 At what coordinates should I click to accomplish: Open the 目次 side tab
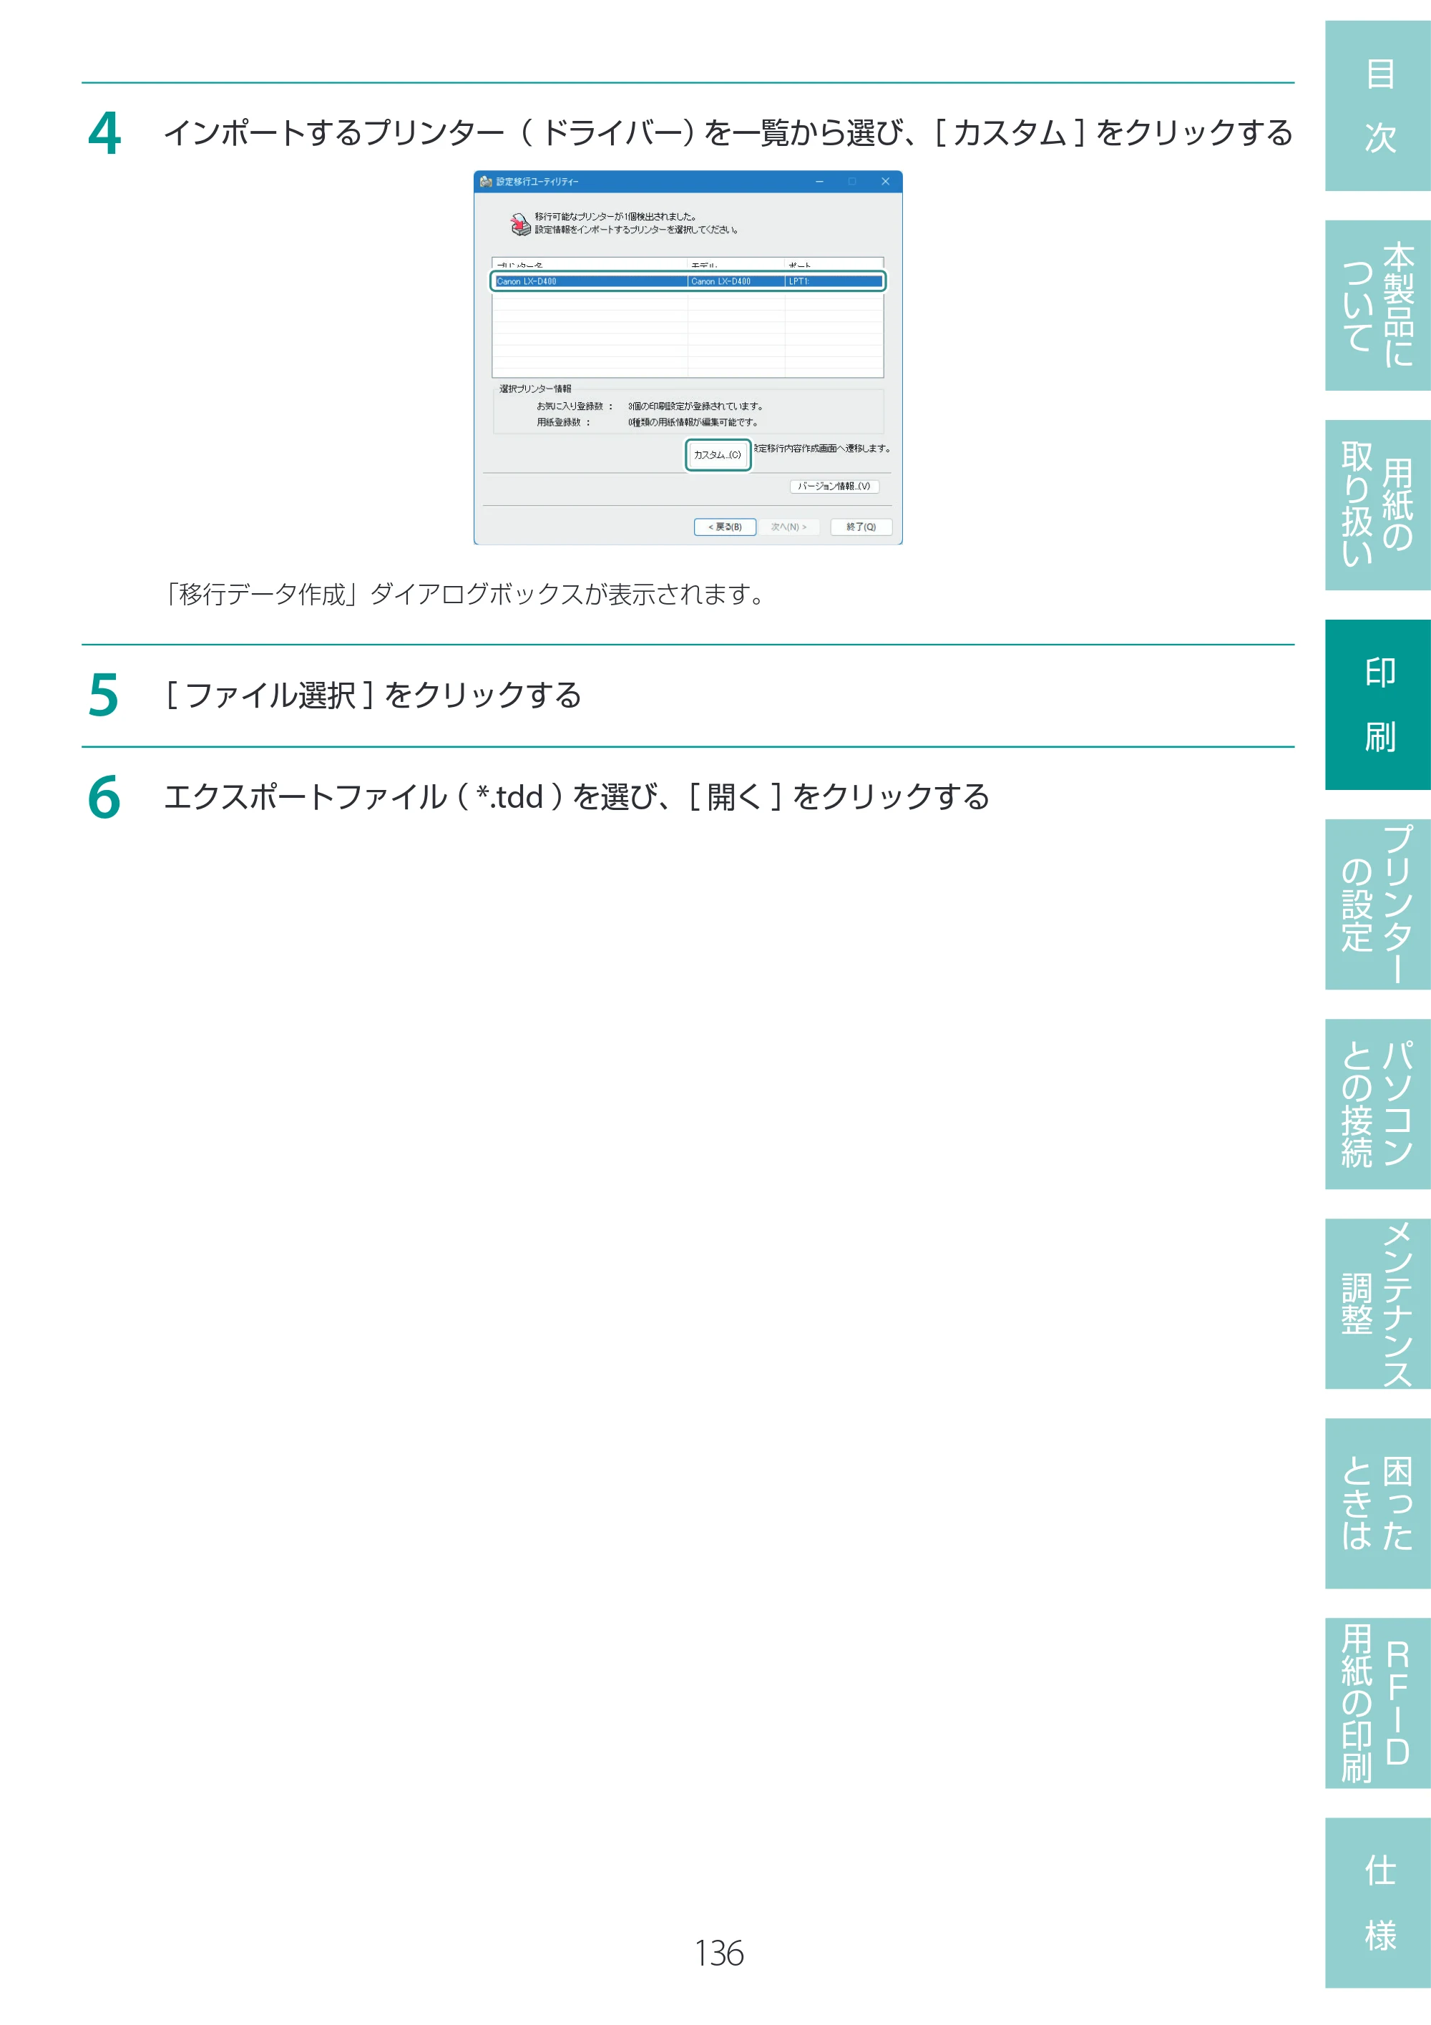coord(1377,106)
